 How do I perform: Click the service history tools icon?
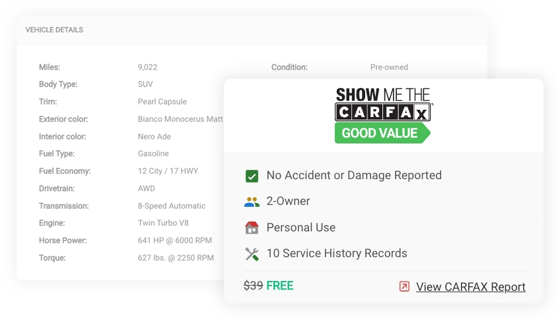(252, 254)
